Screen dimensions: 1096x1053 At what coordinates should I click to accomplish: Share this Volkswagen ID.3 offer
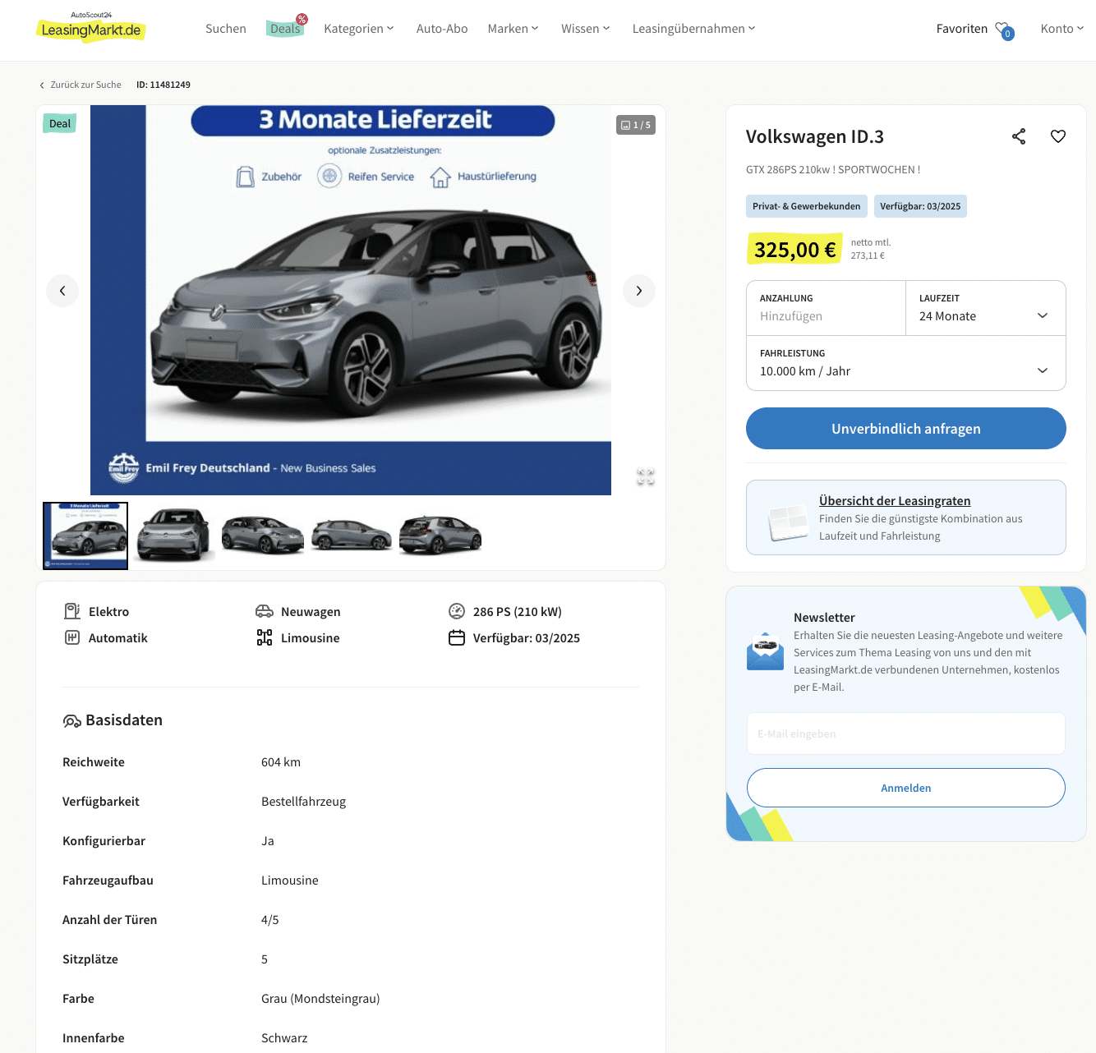(x=1019, y=136)
